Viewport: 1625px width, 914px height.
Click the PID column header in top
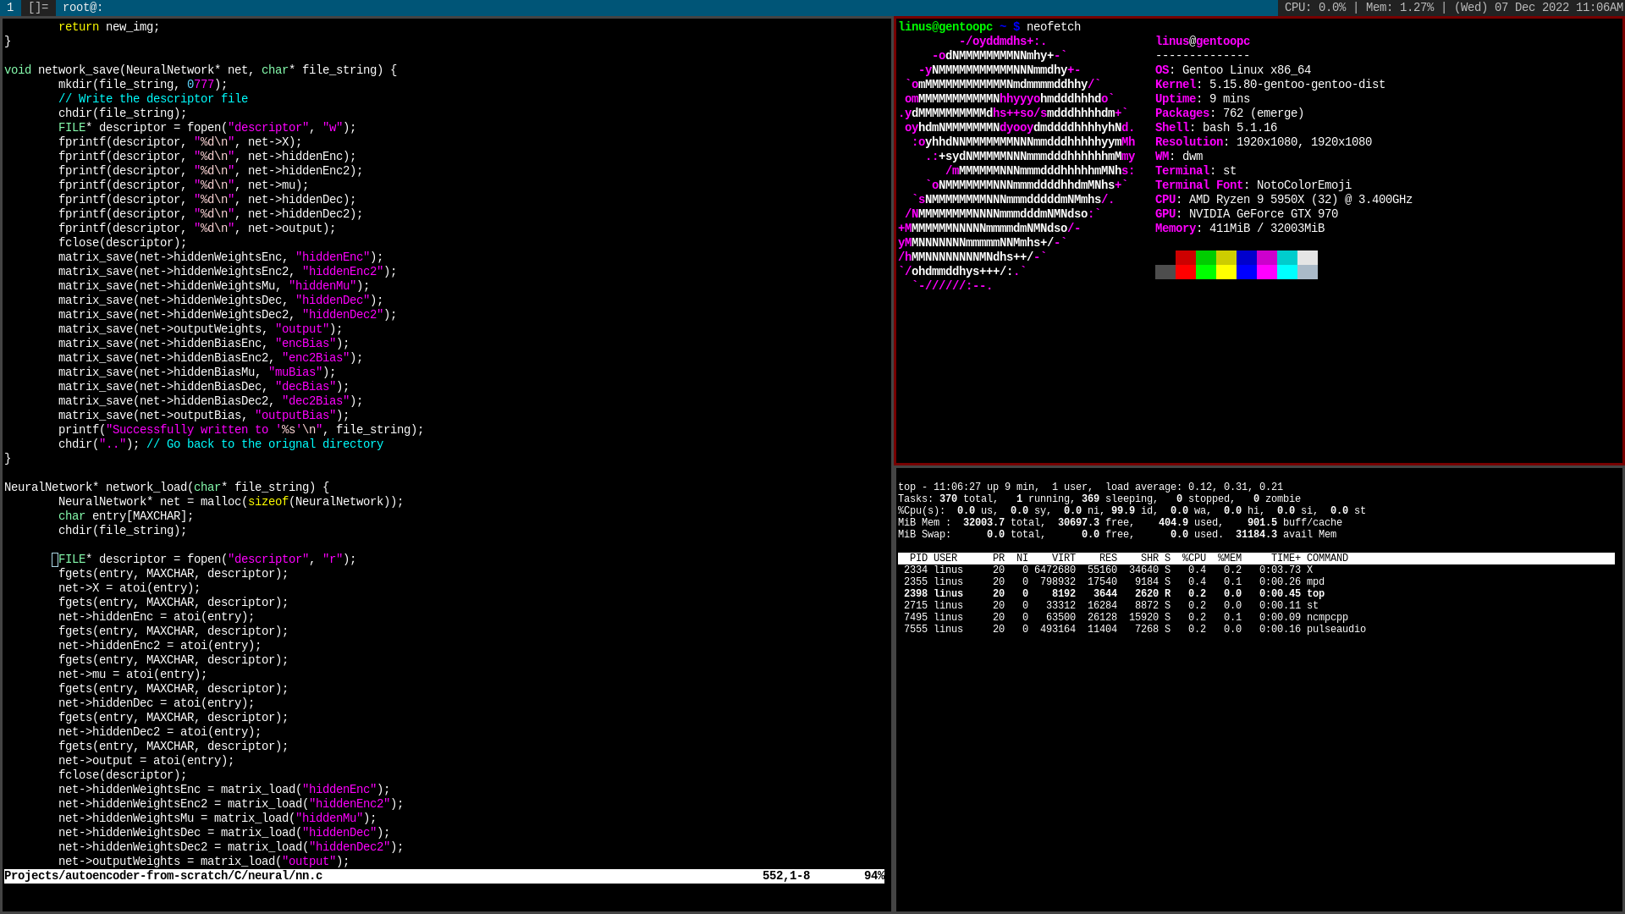[918, 559]
